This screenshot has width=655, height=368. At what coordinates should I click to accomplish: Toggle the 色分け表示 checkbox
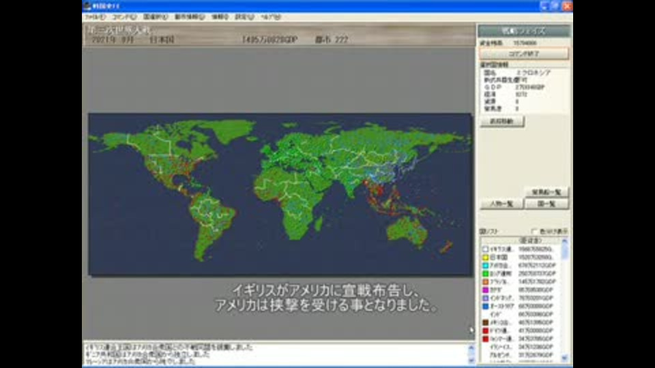click(534, 232)
